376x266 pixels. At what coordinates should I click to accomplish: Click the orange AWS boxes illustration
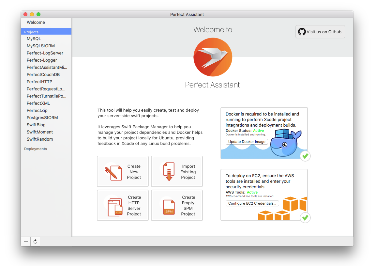click(283, 208)
